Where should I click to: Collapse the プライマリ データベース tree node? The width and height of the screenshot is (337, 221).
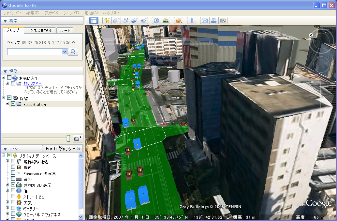(4, 155)
